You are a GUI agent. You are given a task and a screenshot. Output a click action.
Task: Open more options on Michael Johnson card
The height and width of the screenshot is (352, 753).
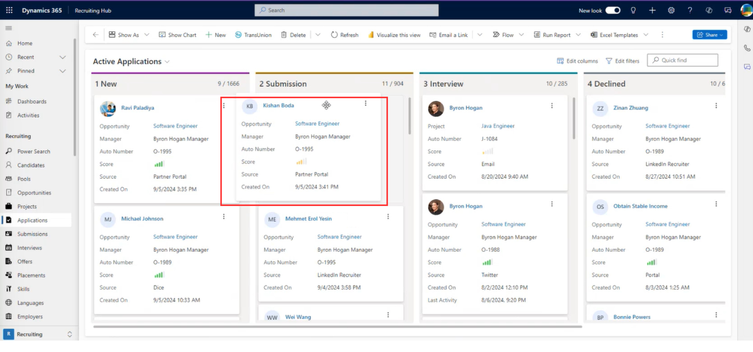point(224,217)
